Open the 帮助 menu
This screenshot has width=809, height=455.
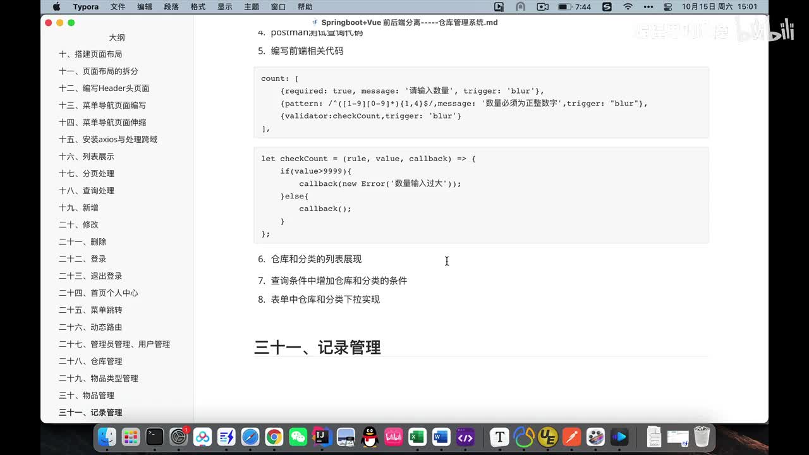coord(305,7)
